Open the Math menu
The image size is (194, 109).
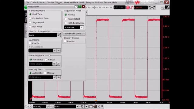[x=82, y=2]
